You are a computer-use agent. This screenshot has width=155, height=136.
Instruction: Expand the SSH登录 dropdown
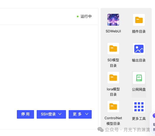pyautogui.click(x=51, y=114)
